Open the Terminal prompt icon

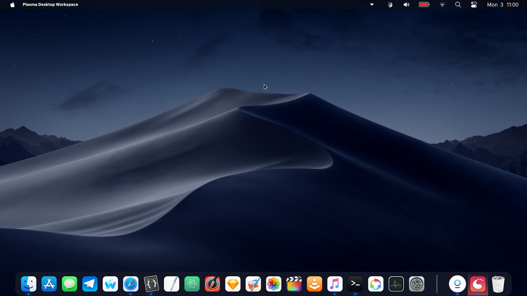pos(355,284)
